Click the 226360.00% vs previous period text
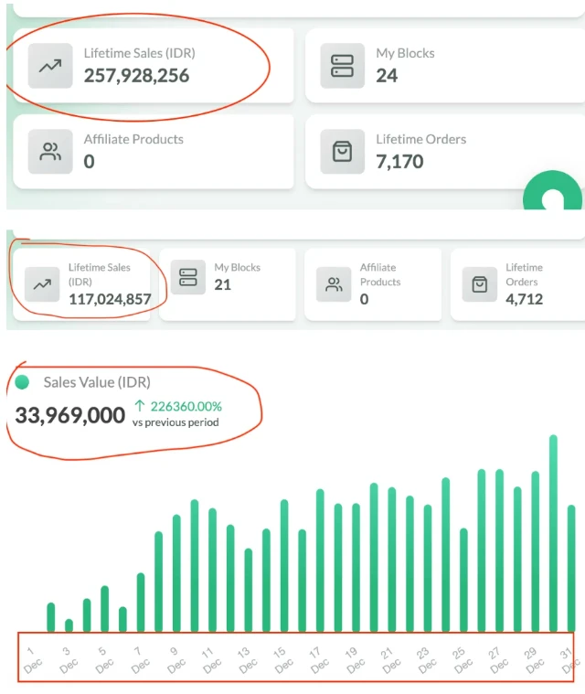The height and width of the screenshot is (694, 585). click(x=183, y=414)
